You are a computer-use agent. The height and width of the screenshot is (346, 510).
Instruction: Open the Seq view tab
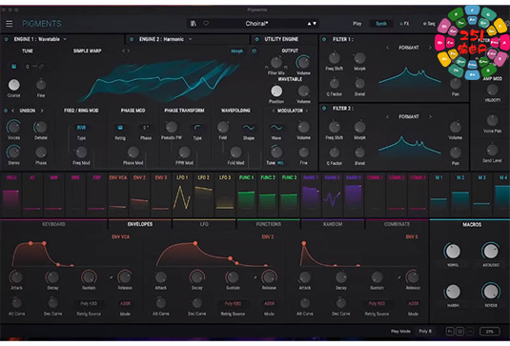431,24
